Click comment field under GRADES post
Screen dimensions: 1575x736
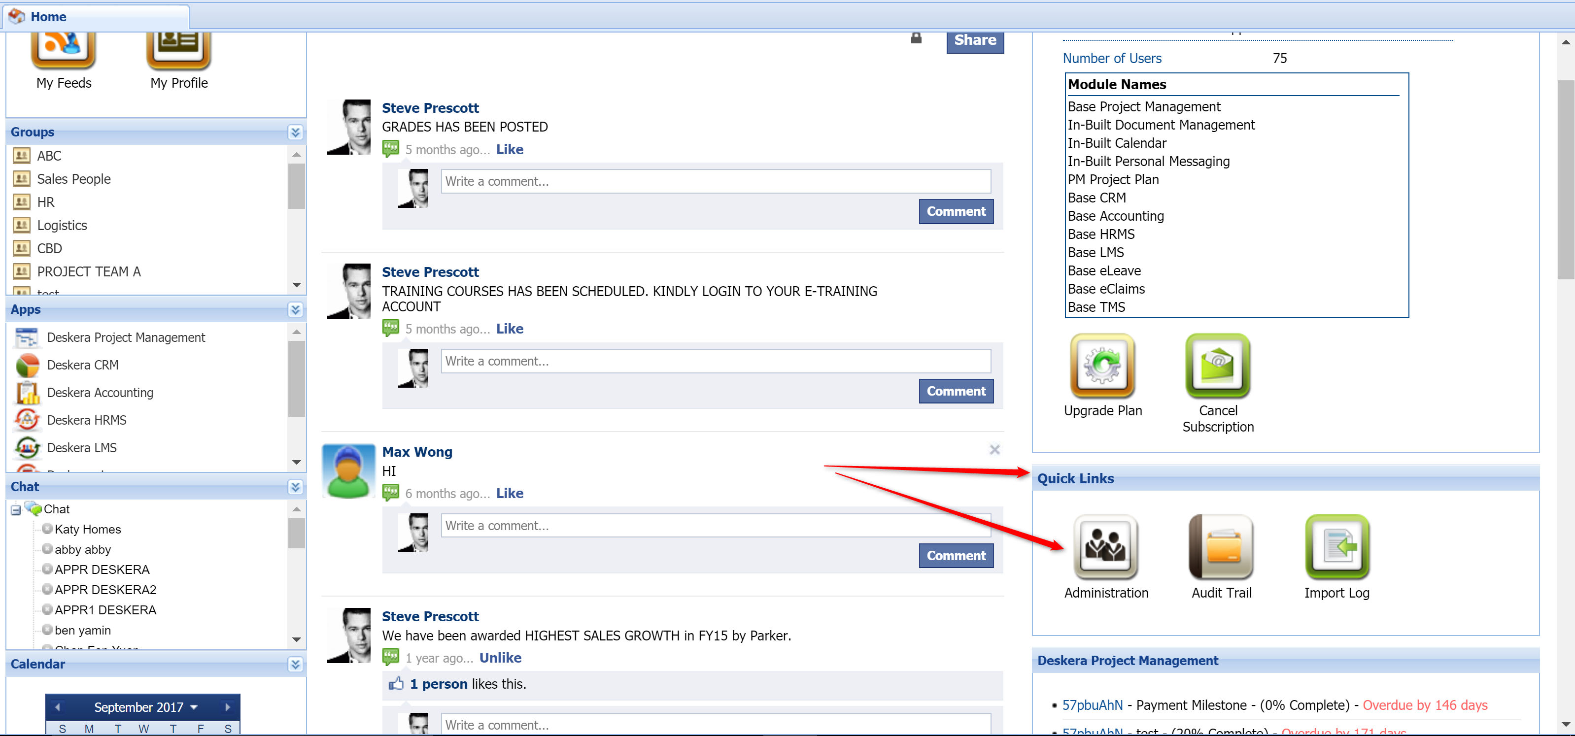tap(716, 182)
